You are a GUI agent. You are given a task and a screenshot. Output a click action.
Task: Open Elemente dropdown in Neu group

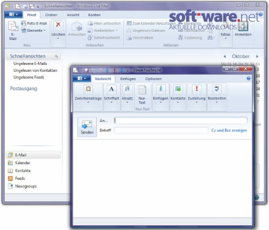pos(34,30)
